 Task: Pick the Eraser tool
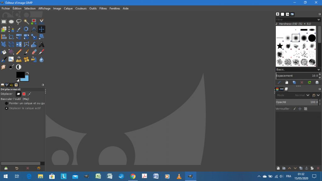coord(34,52)
